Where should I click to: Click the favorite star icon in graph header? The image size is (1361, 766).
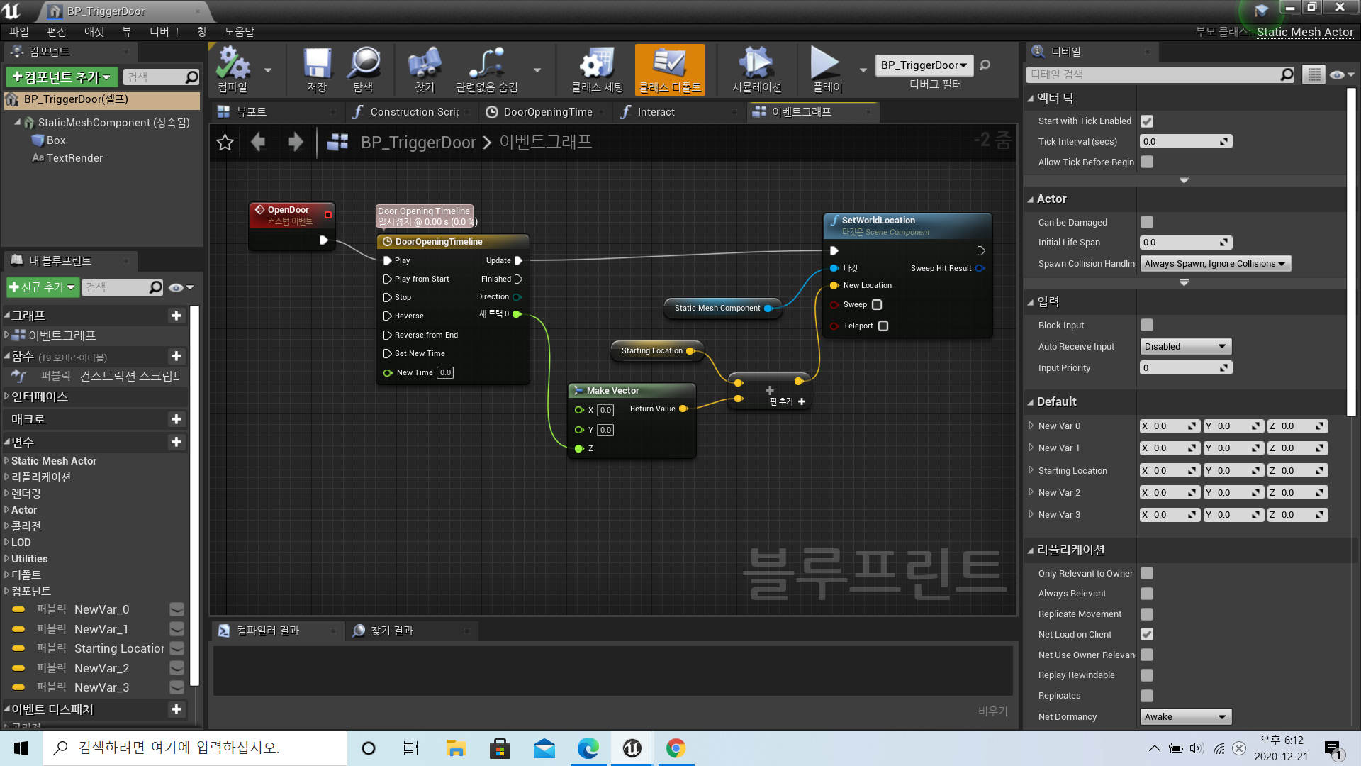tap(225, 143)
